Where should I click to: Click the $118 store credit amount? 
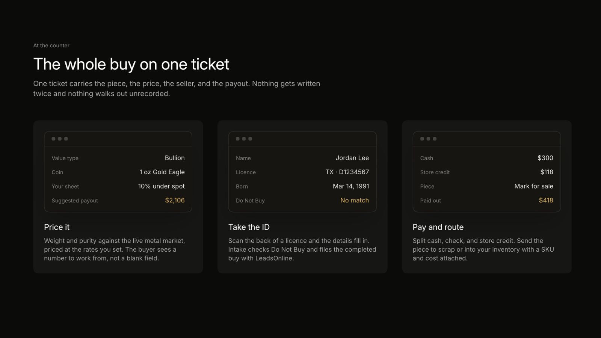[x=547, y=172]
